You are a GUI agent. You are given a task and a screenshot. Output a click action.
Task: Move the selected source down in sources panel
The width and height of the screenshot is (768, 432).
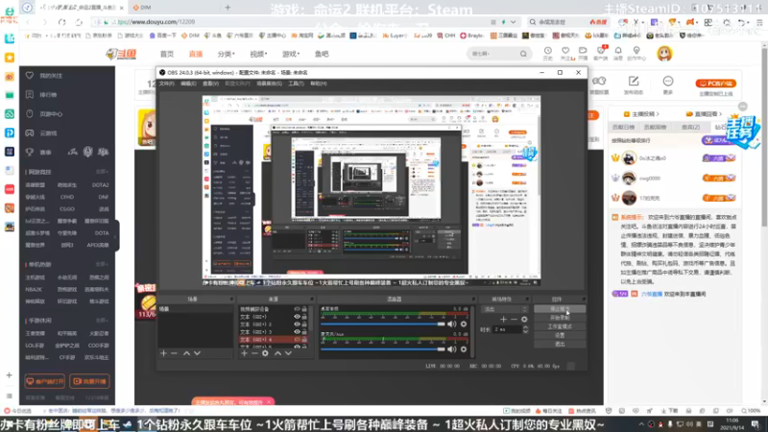[x=288, y=353]
